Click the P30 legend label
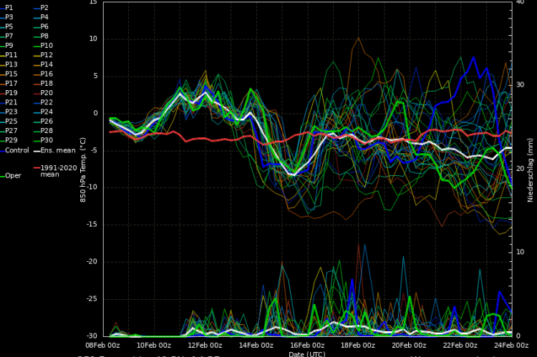 tap(46, 140)
